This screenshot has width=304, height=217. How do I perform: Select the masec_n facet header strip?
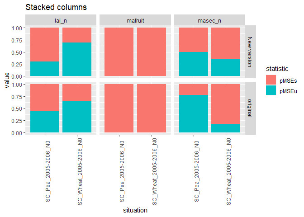tap(209, 20)
